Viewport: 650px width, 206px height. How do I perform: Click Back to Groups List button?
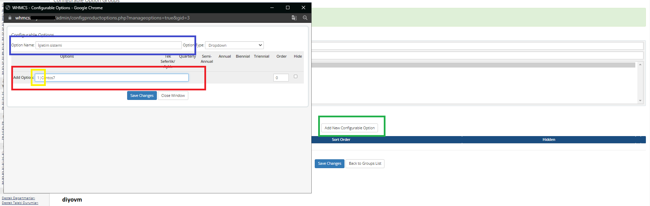365,164
